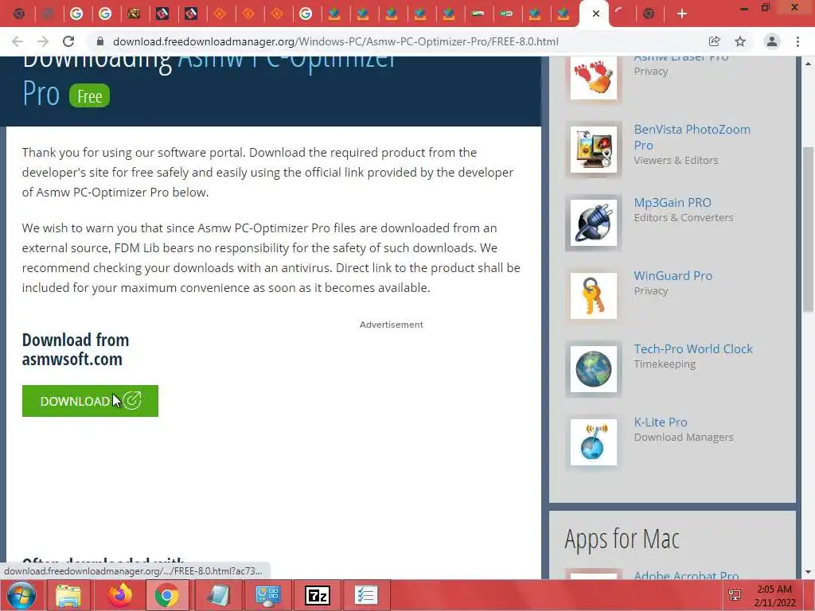
Task: Go back to the previous page
Action: click(x=18, y=41)
